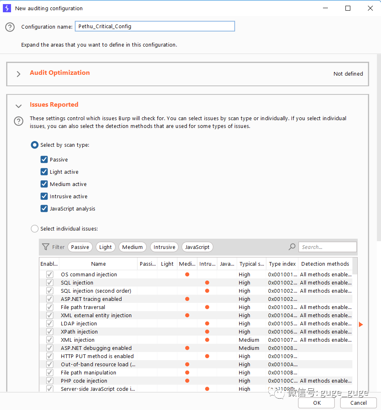Click the Audit Optimization heading
The width and height of the screenshot is (381, 410).
tap(60, 73)
